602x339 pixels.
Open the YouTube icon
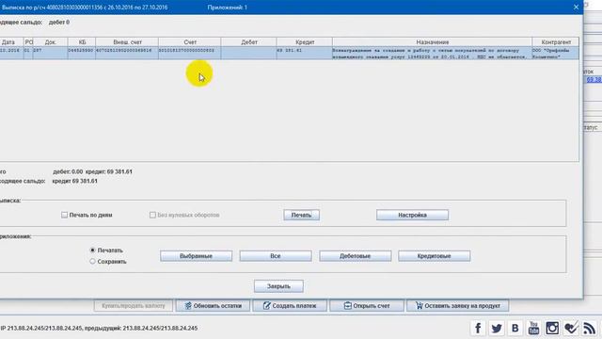533,329
